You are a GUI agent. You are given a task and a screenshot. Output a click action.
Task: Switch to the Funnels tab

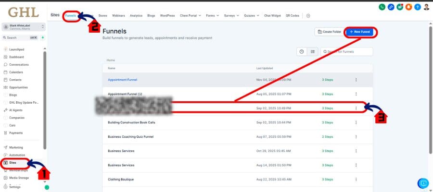pyautogui.click(x=71, y=15)
